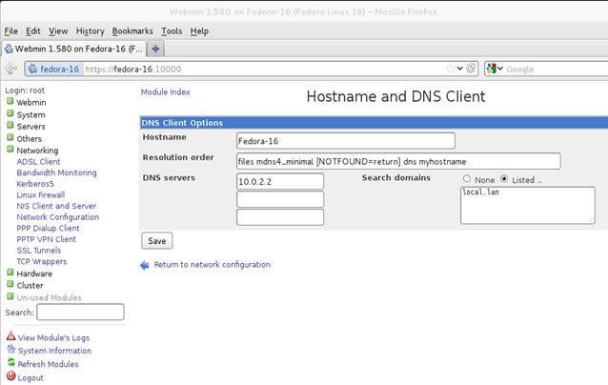The height and width of the screenshot is (385, 608).
Task: Open the PPP Dialup Client module
Action: 48,229
